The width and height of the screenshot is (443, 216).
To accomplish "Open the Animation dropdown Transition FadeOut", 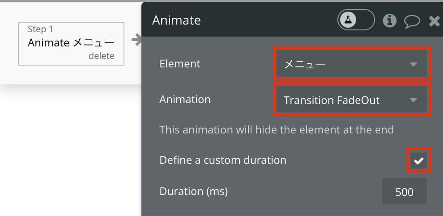I will 352,100.
